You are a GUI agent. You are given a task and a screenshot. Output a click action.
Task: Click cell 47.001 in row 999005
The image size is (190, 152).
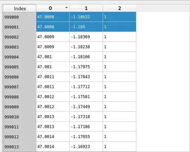(53, 67)
